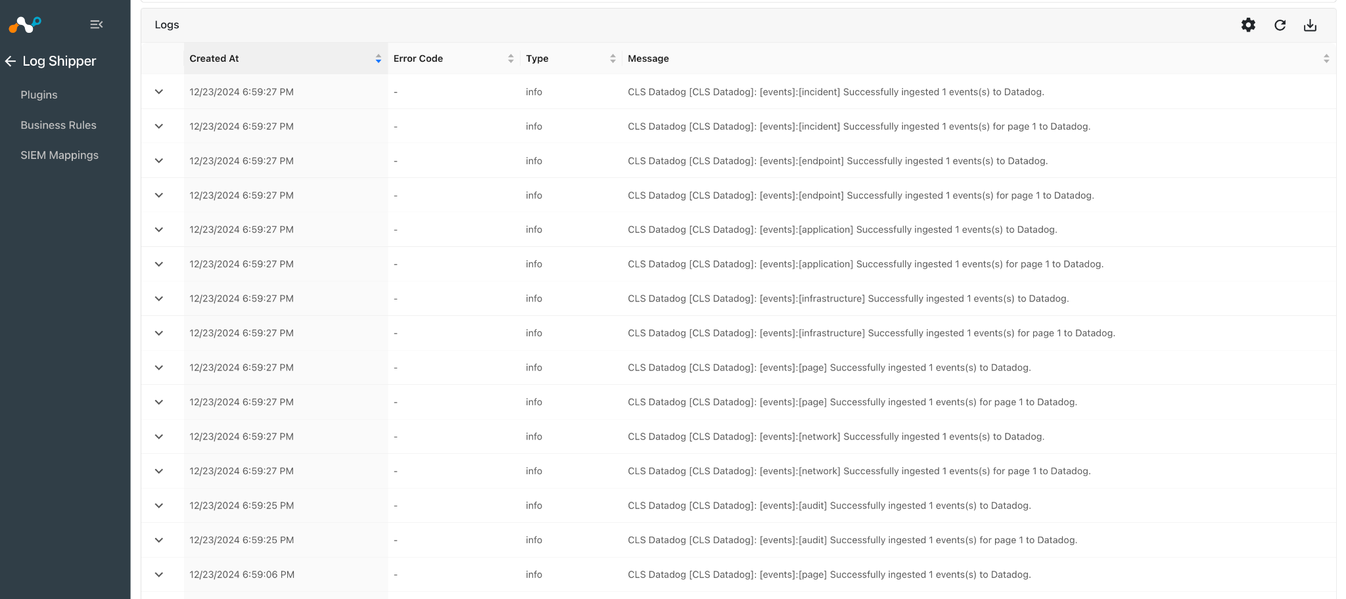This screenshot has width=1346, height=599.
Task: Collapse the sidebar with the menu-fold icon
Action: [97, 24]
